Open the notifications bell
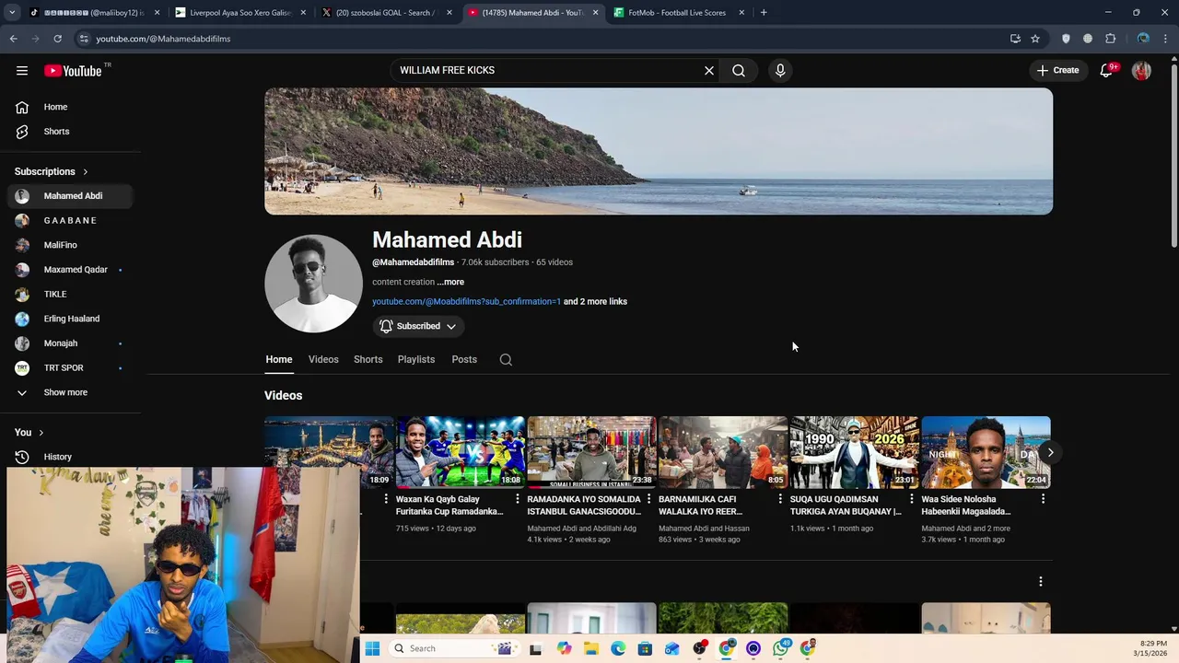This screenshot has height=663, width=1179. 1106,71
